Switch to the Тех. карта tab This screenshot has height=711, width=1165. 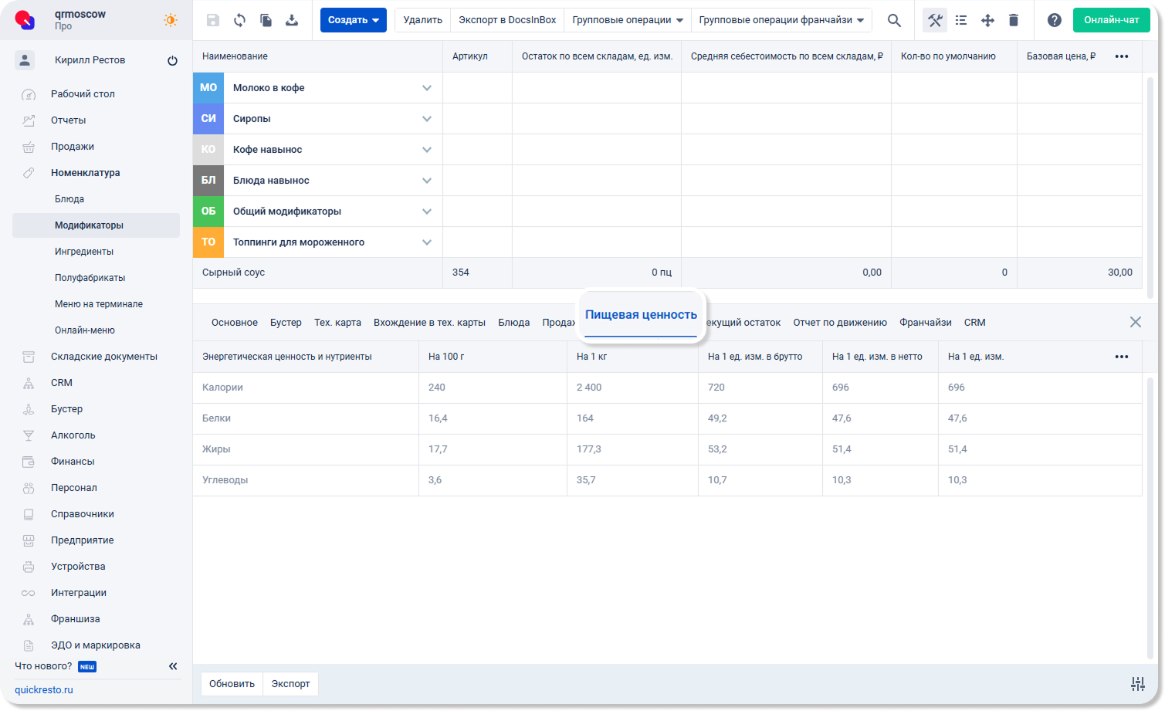(x=337, y=323)
